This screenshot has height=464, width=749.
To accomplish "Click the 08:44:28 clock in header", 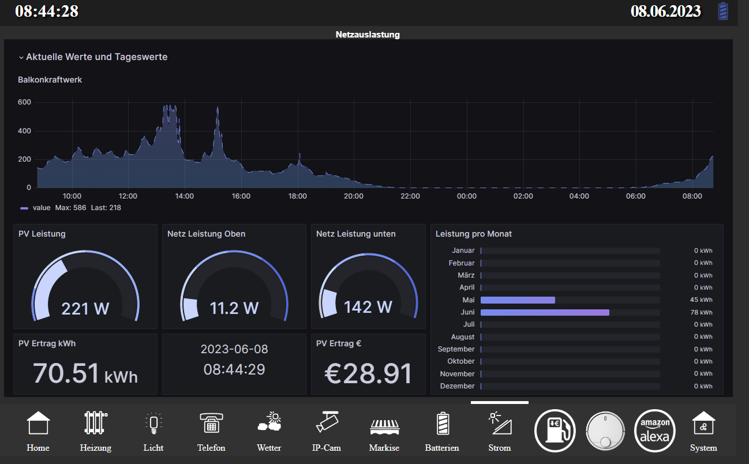I will point(47,11).
